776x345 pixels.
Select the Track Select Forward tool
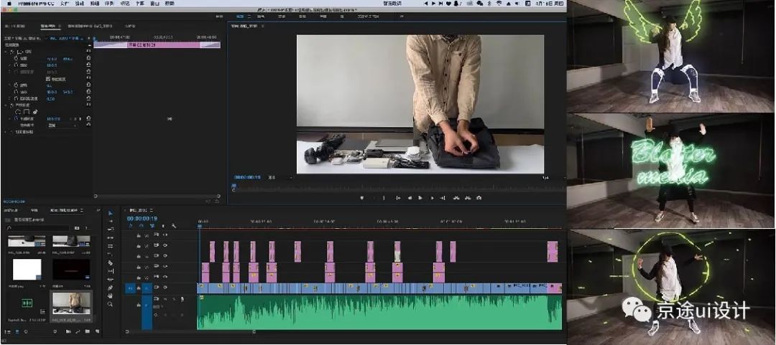point(110,221)
